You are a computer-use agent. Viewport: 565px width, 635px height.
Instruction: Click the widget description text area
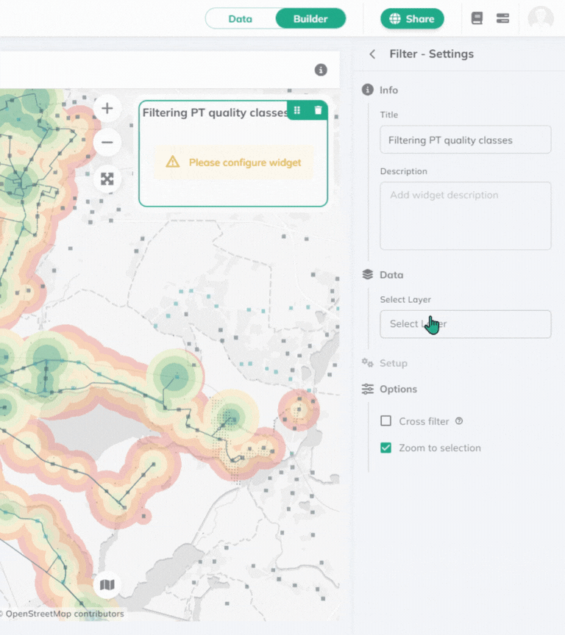tap(465, 215)
